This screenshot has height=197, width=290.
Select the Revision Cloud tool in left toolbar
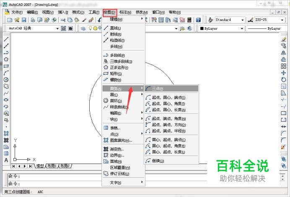(6, 86)
